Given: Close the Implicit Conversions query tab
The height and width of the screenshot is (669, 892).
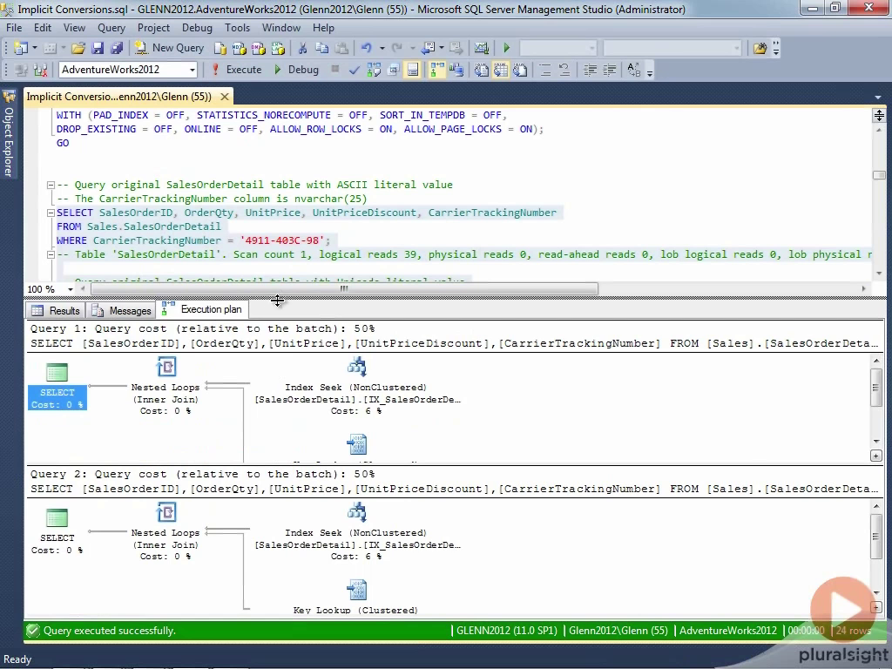Looking at the screenshot, I should [225, 97].
